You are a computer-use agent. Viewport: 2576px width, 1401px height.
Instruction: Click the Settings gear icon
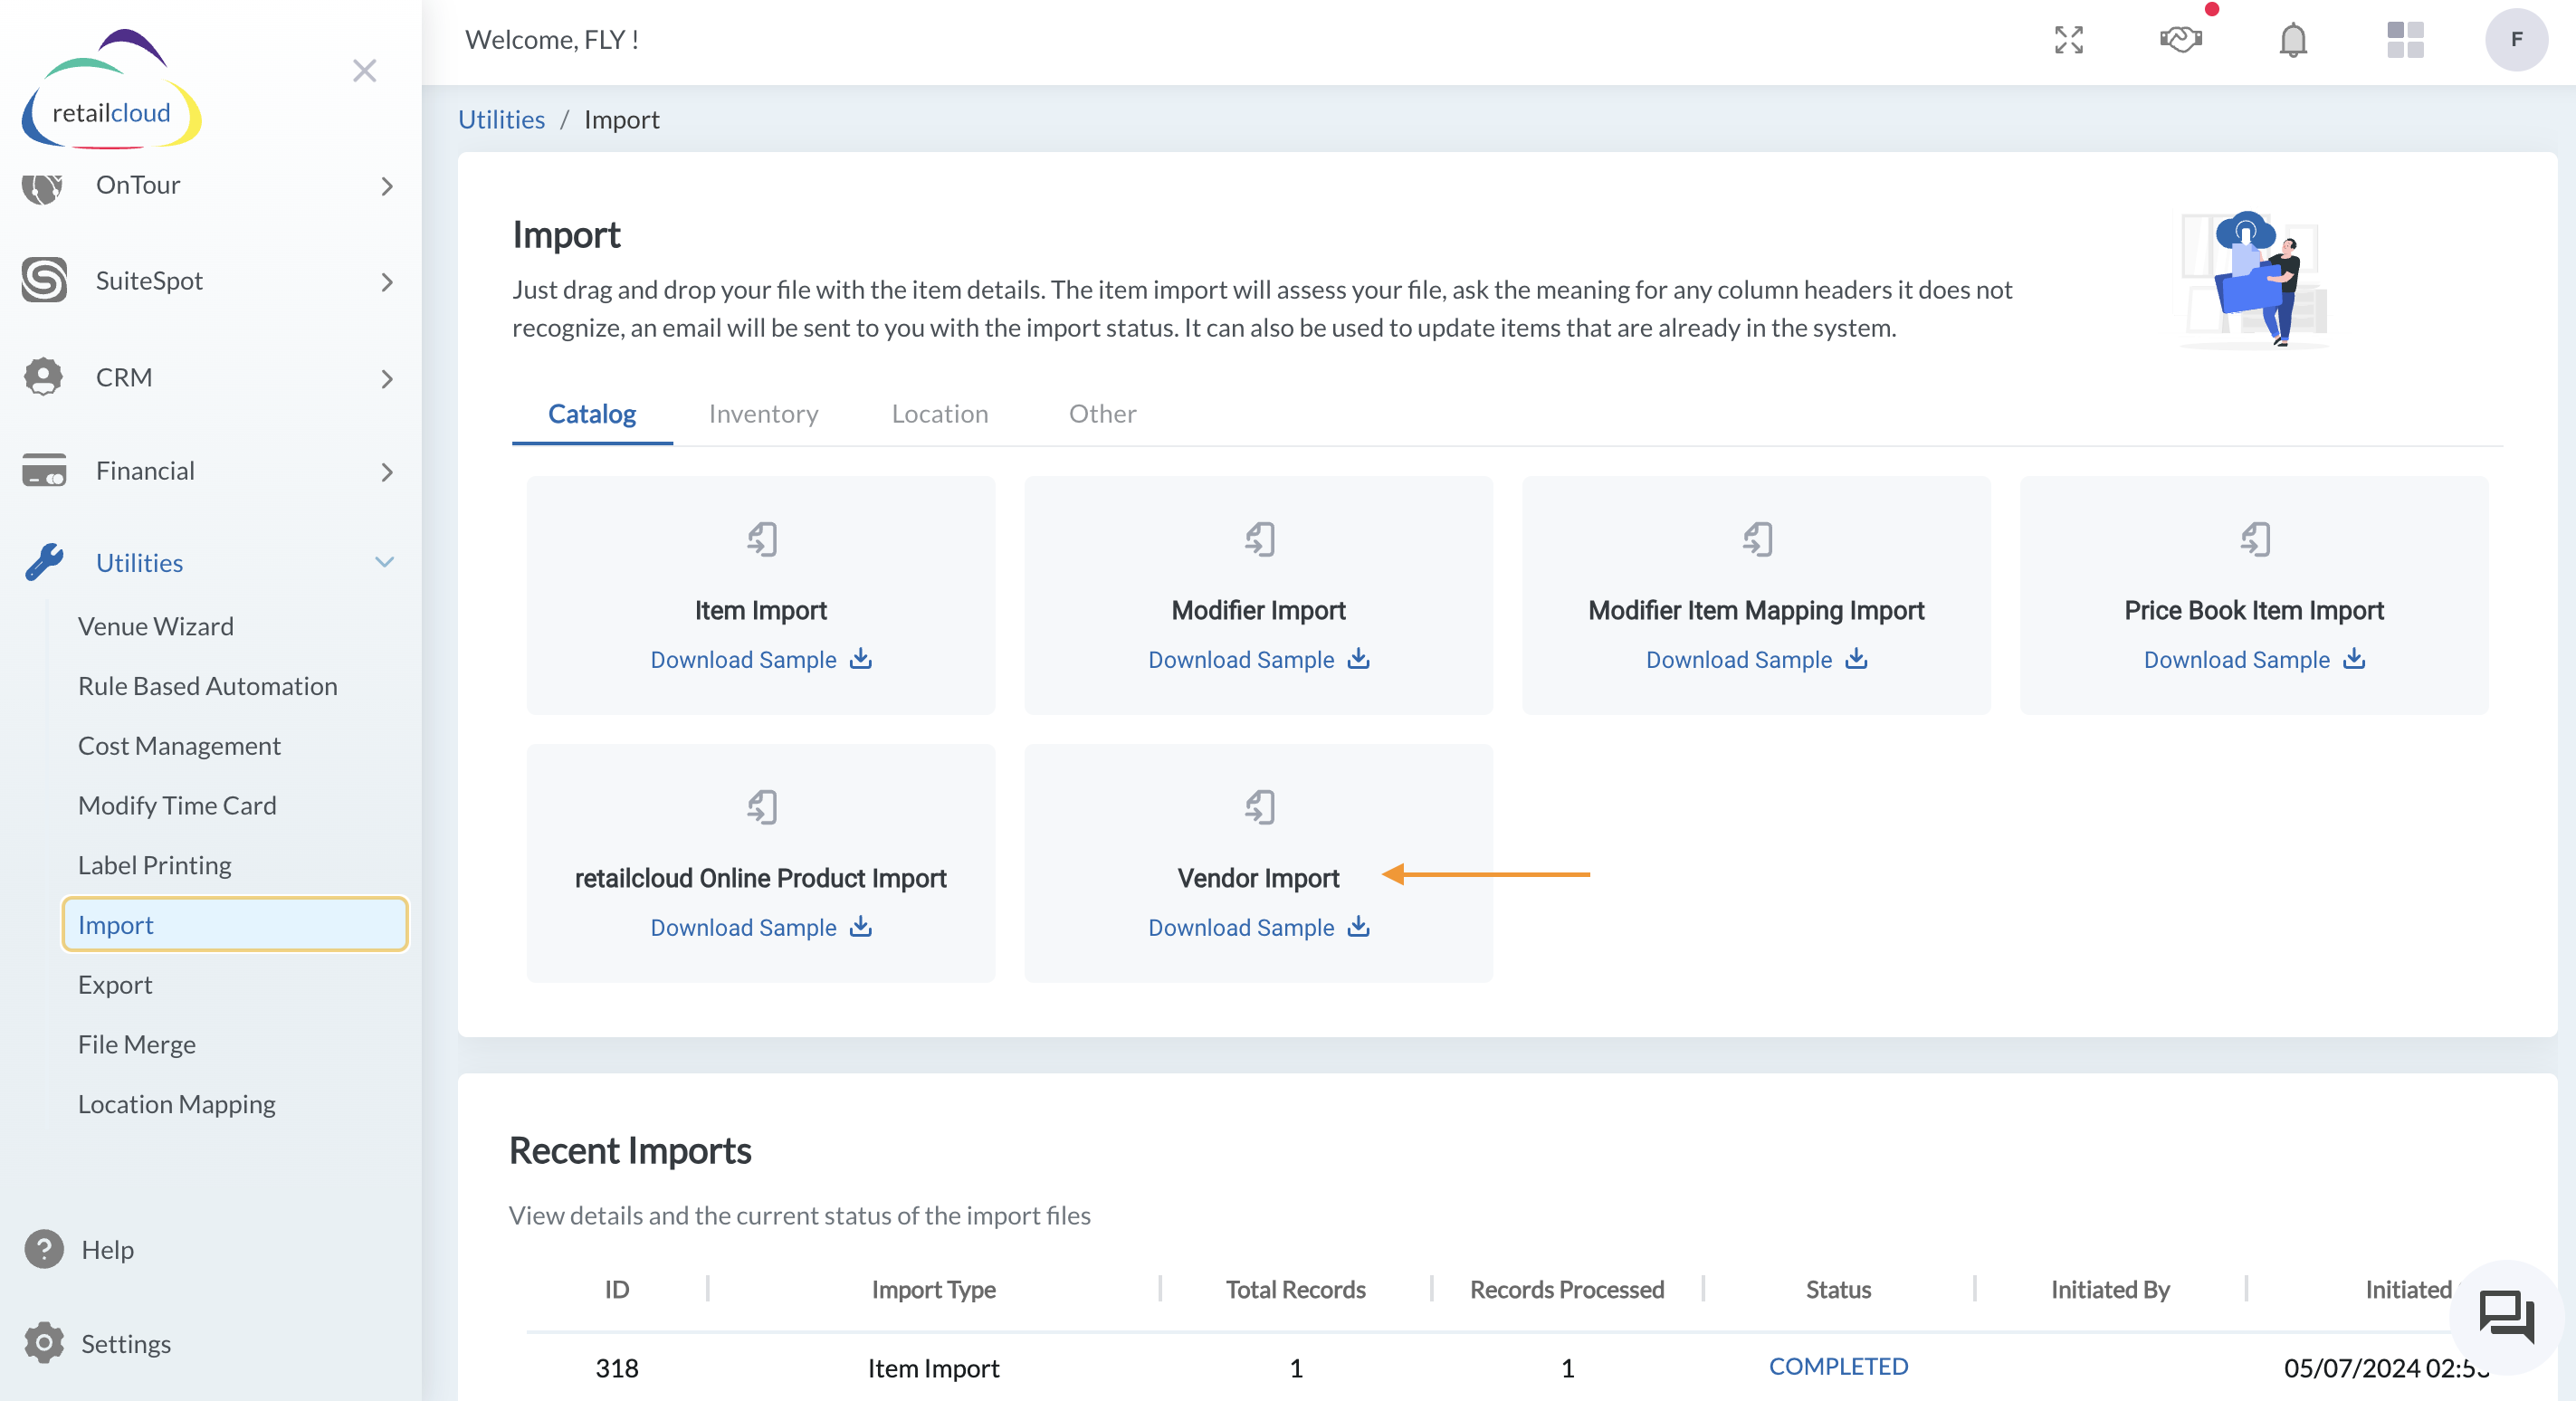click(x=44, y=1343)
